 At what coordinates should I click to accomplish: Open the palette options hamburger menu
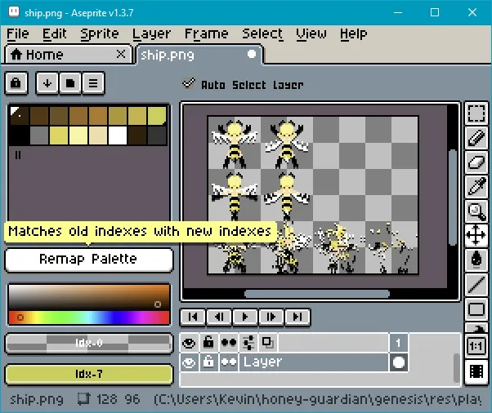(95, 82)
